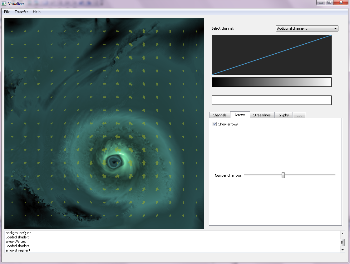Switch to the Streamlines tab

[x=262, y=115]
